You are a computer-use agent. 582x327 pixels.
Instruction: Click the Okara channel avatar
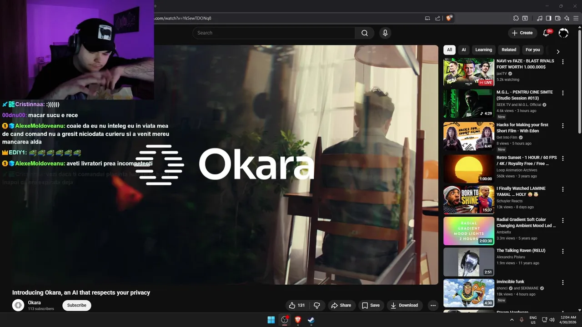pos(18,305)
